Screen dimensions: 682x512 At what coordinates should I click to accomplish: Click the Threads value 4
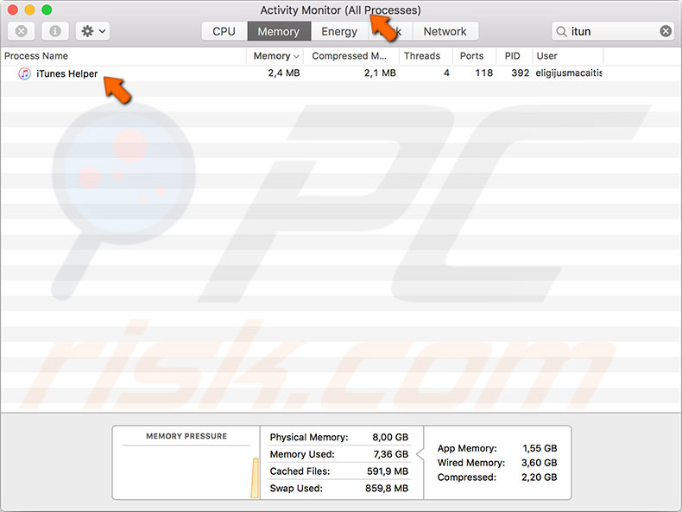coord(446,73)
